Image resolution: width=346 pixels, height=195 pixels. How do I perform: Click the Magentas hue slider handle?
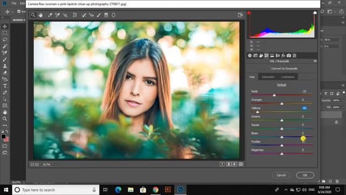[282, 154]
